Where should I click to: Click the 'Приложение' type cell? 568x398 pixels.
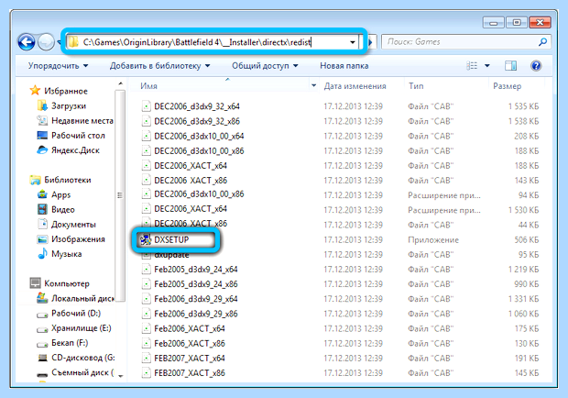[x=433, y=240]
